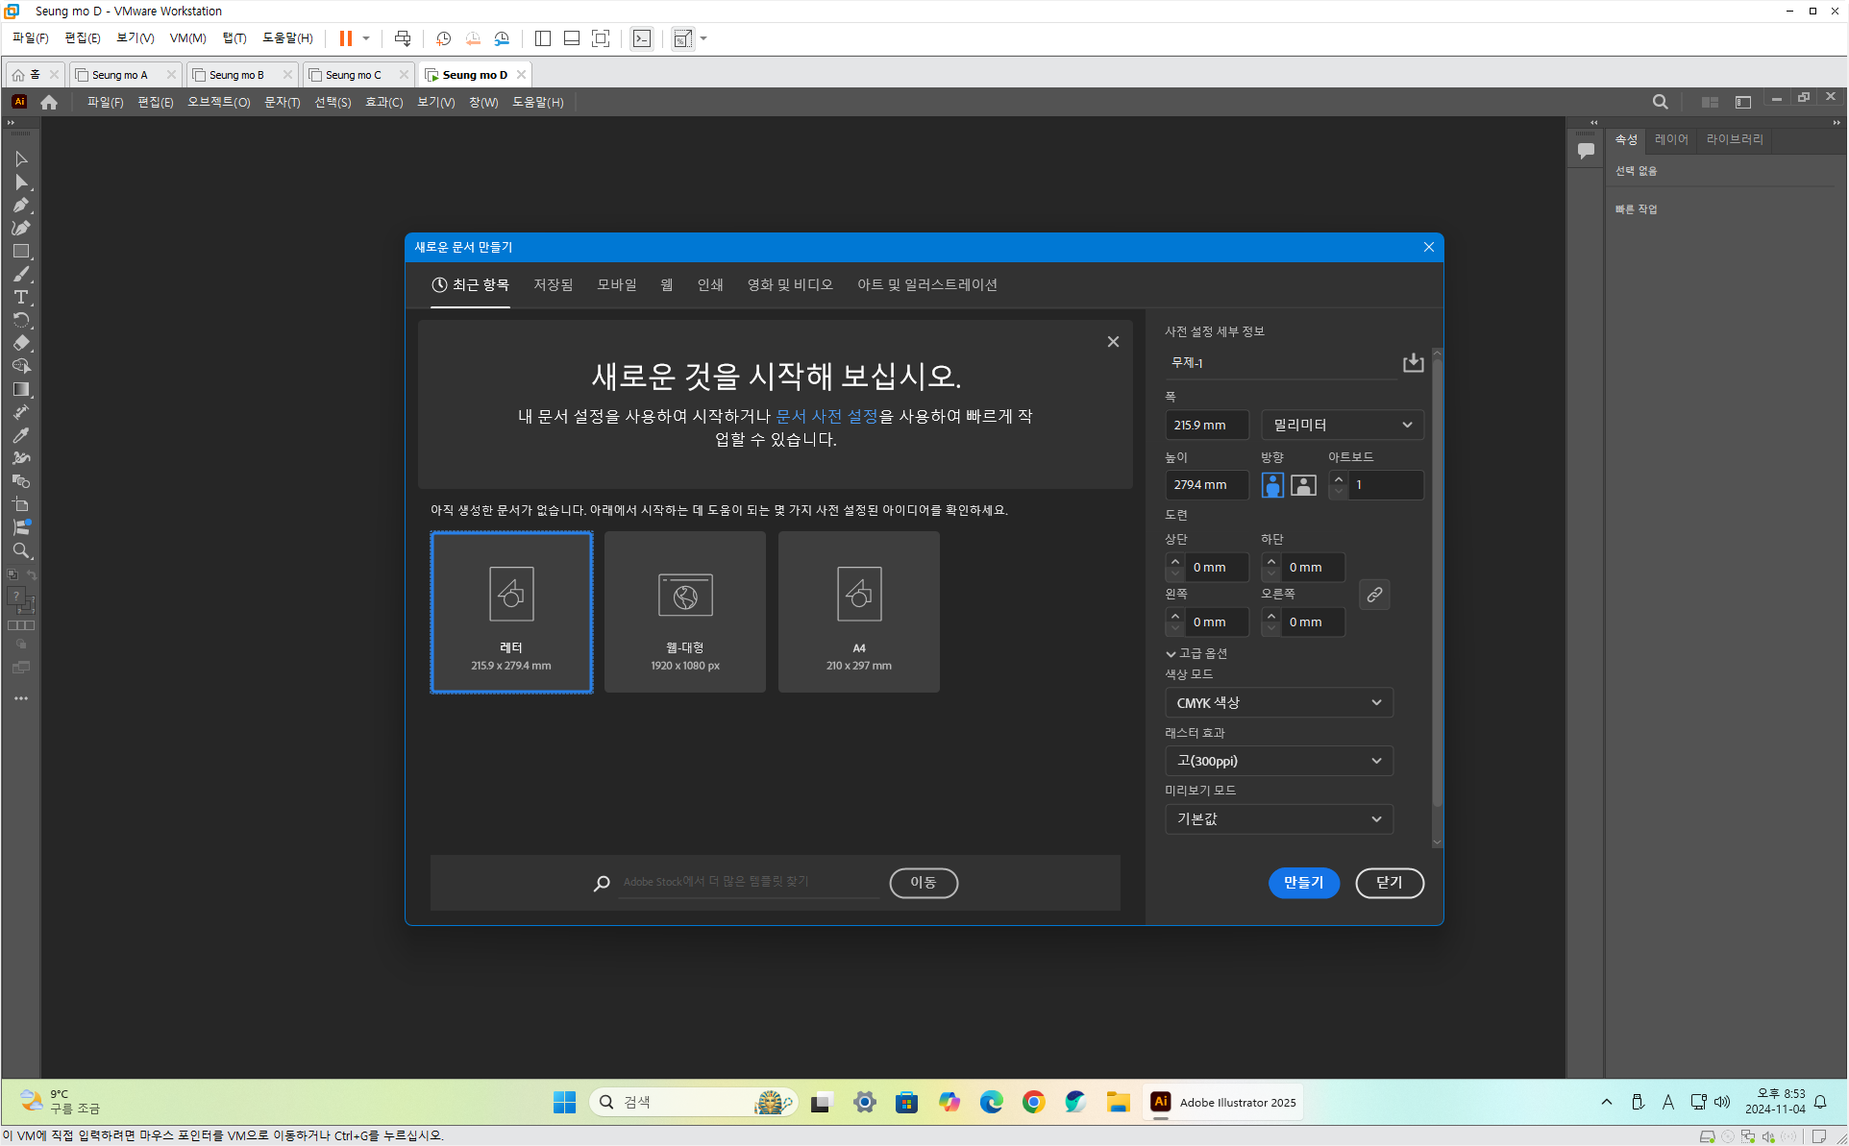Image resolution: width=1849 pixels, height=1146 pixels.
Task: Select the Eyedropper tool
Action: [20, 435]
